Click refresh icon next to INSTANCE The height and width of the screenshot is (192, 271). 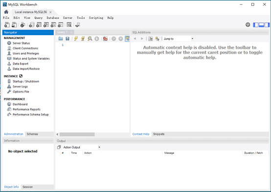click(21, 76)
